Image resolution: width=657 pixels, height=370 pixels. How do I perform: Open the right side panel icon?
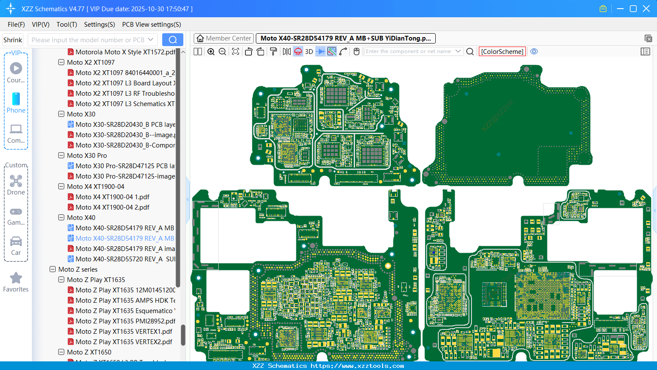(x=645, y=51)
